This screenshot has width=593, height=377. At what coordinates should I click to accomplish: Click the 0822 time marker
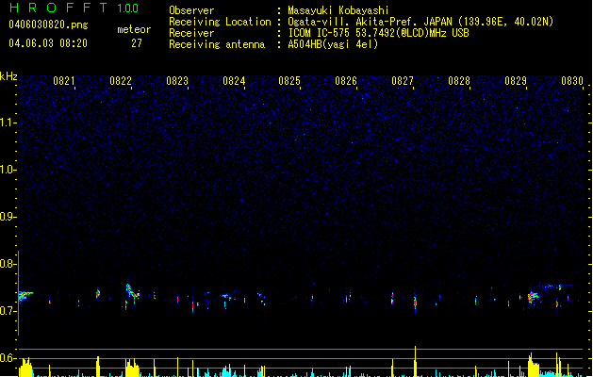tap(121, 81)
